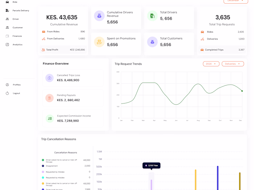Click the 'Trip Cancellation Reasons' heading
Image resolution: width=254 pixels, height=190 pixels.
point(58,139)
